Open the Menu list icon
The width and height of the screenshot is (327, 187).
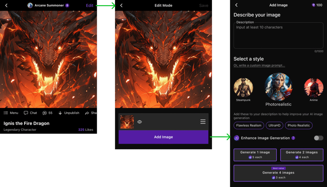tap(6, 113)
